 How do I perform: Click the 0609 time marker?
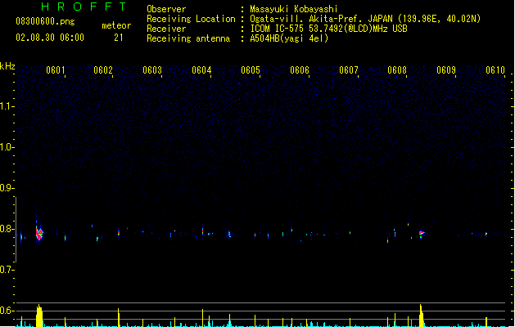tap(446, 70)
